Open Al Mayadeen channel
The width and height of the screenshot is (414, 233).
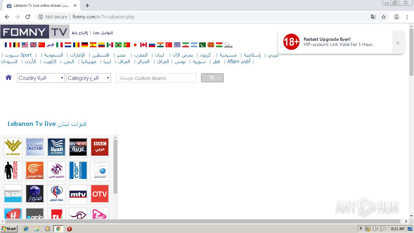point(35,171)
